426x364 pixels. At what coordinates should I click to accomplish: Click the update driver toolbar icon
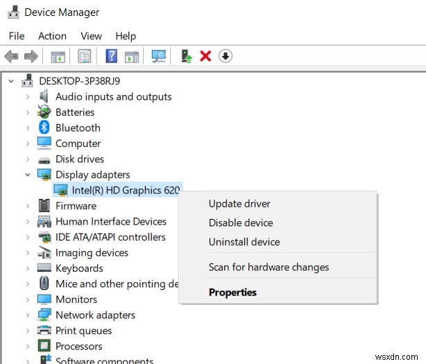185,56
